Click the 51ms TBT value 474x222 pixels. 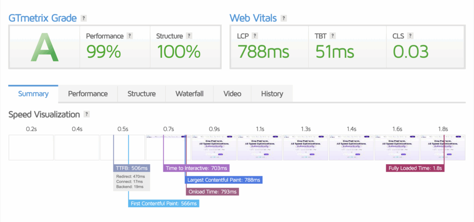pos(335,51)
